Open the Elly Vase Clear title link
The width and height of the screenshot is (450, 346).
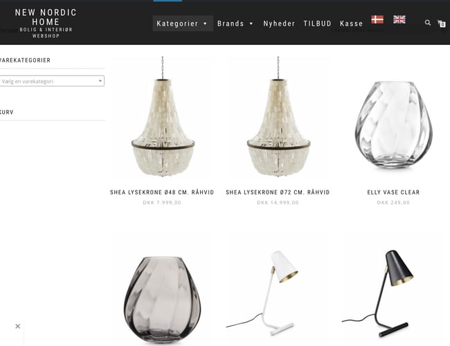[x=393, y=192]
